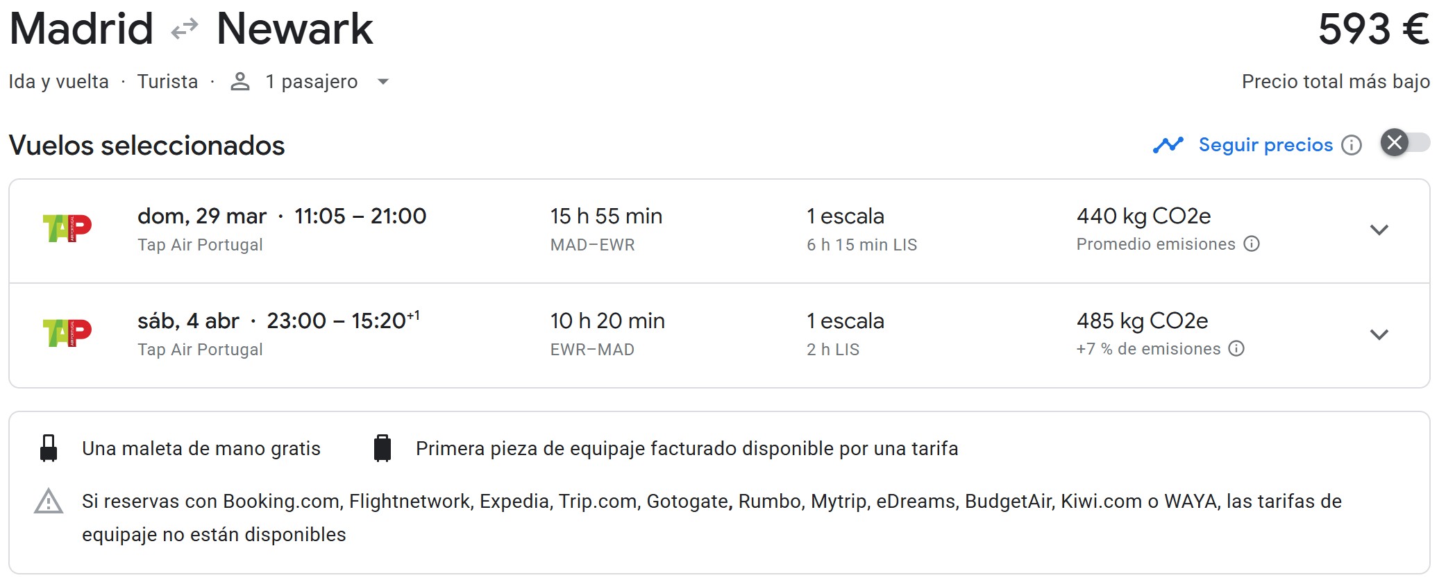Click the checked baggage suitcase icon
This screenshot has width=1455, height=580.
pos(382,448)
